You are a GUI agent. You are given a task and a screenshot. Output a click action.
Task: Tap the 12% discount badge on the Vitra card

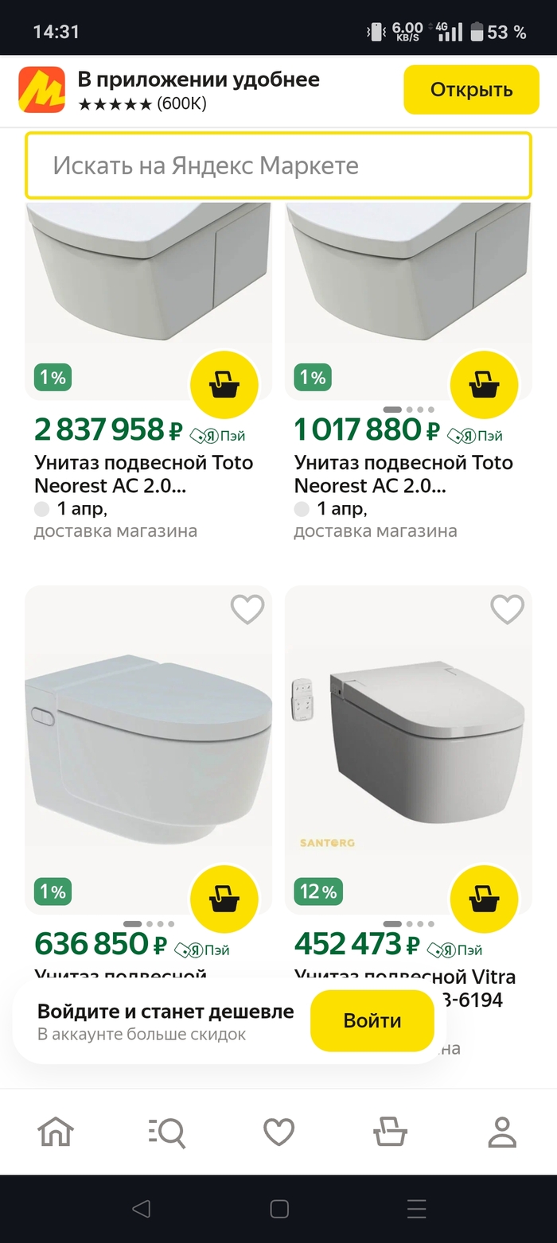(317, 891)
